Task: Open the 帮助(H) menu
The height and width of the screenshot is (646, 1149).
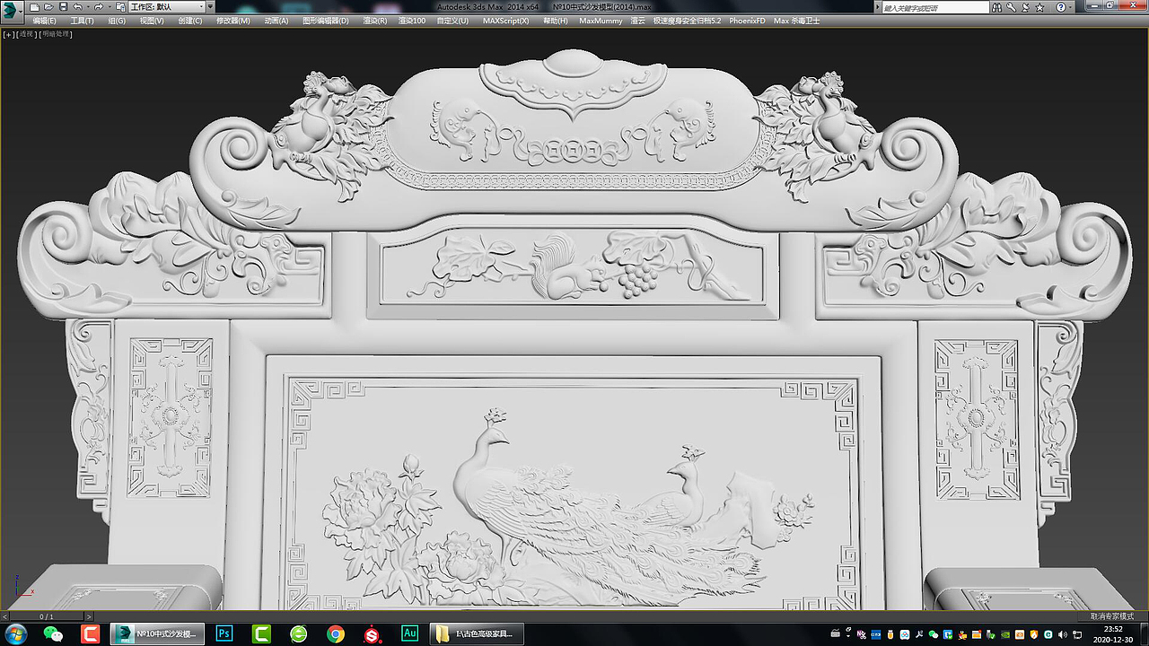Action: (556, 21)
